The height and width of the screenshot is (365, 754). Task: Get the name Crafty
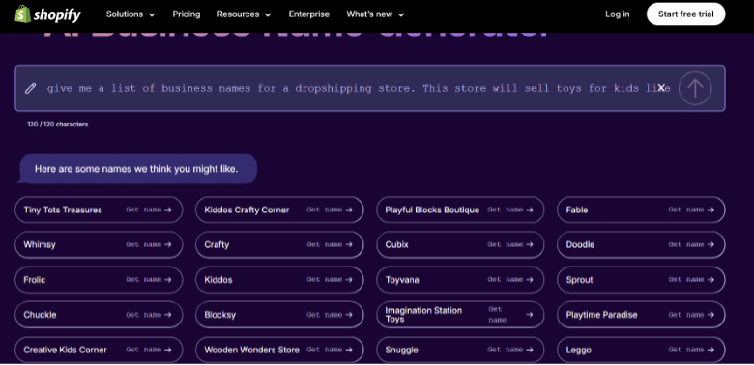tap(279, 245)
